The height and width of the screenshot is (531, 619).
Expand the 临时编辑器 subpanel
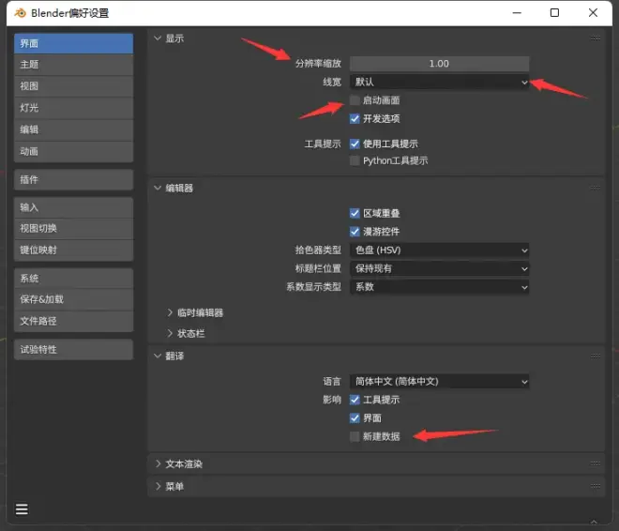(170, 312)
